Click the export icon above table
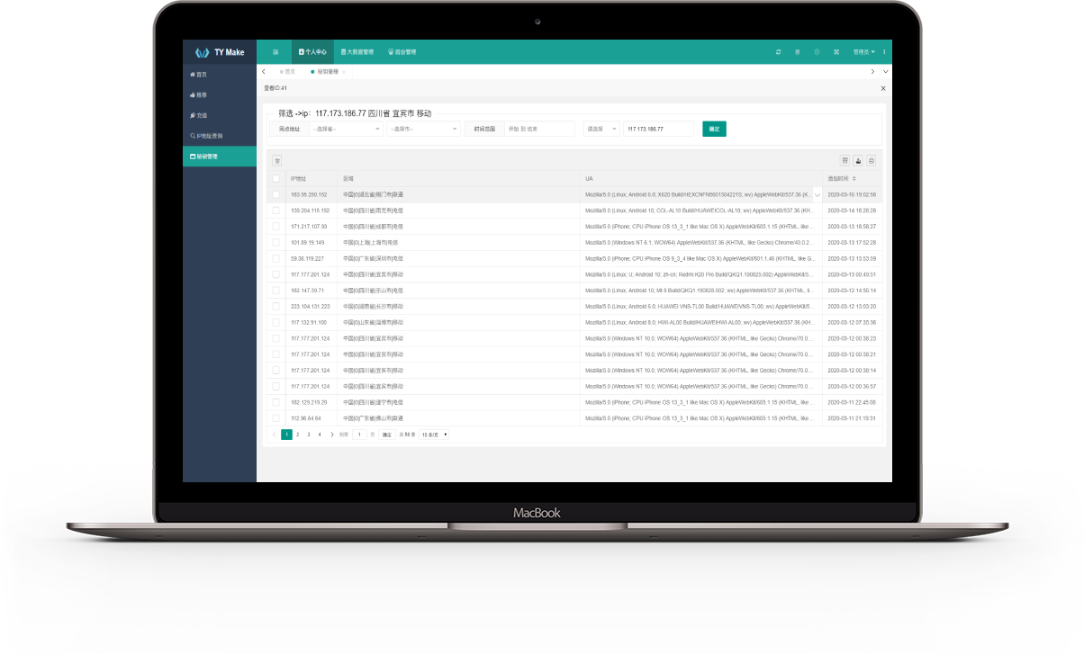 [858, 161]
